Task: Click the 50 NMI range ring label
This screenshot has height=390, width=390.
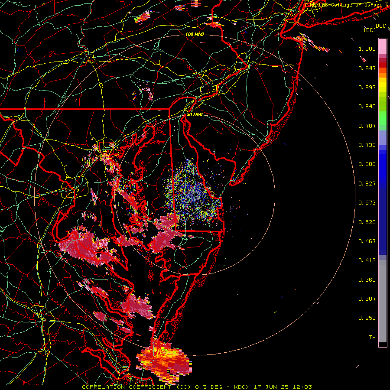Action: coord(195,114)
